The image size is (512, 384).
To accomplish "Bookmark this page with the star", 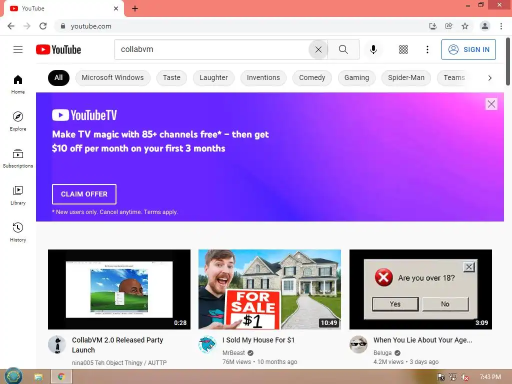I will pos(465,26).
